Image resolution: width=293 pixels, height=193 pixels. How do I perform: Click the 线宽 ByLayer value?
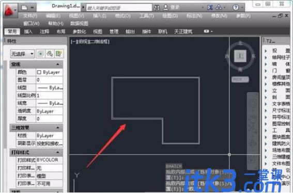(49, 103)
